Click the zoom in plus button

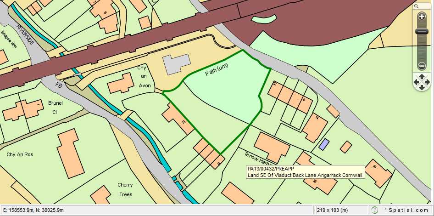coord(422,16)
